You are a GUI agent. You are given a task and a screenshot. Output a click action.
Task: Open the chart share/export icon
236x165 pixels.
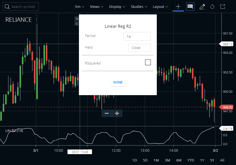(x=222, y=7)
